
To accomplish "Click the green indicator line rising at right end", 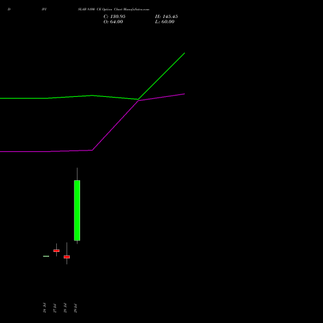I will 161,76.
